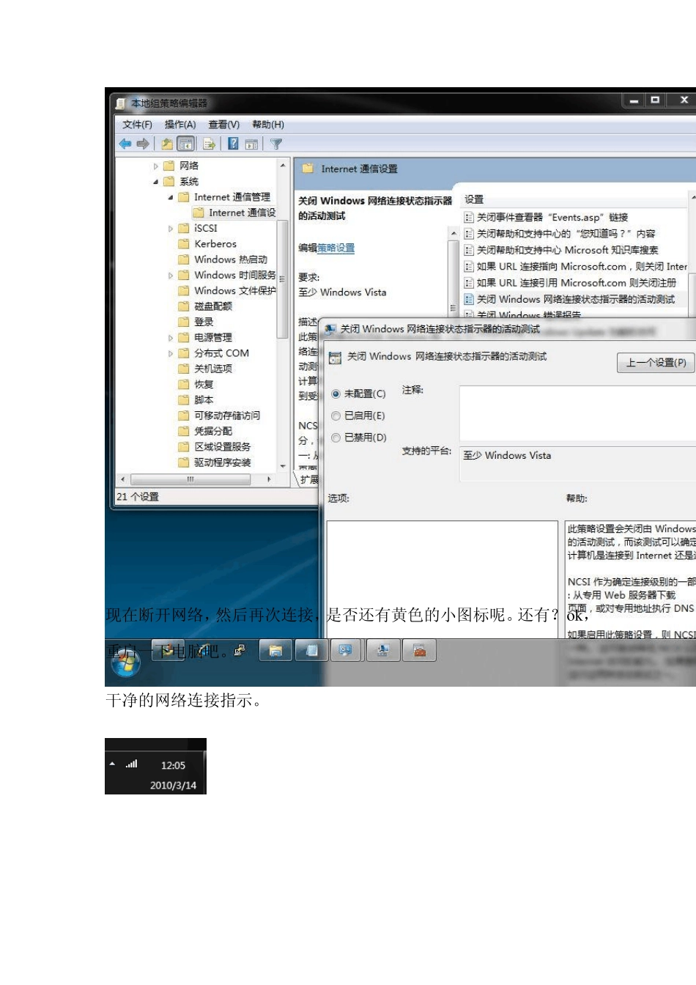Screen dimensions: 696x985
Task: Collapse the 系统 tree node
Action: coord(155,182)
